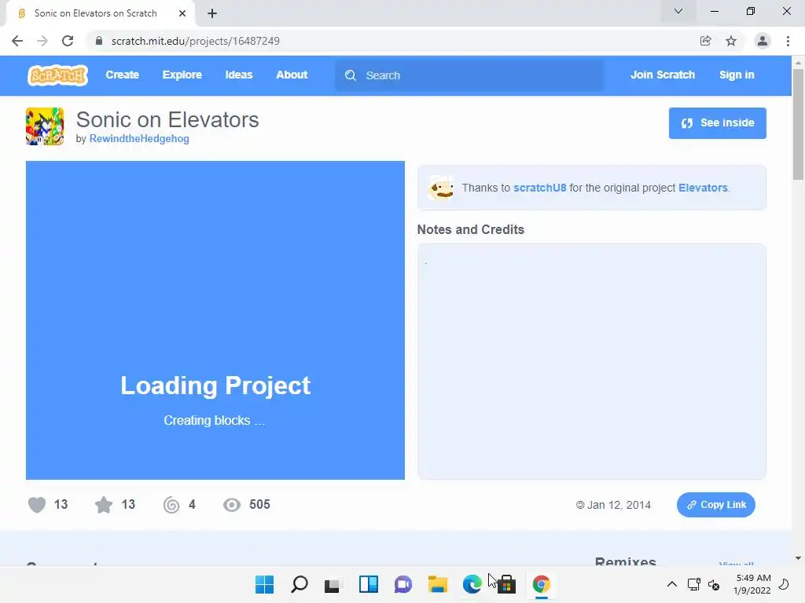View site information via lock icon

(99, 41)
